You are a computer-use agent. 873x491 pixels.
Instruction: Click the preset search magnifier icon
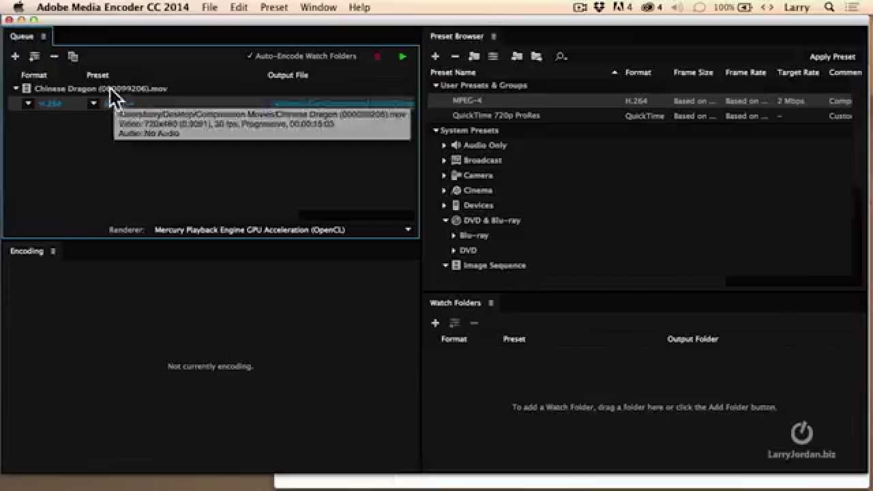point(561,57)
